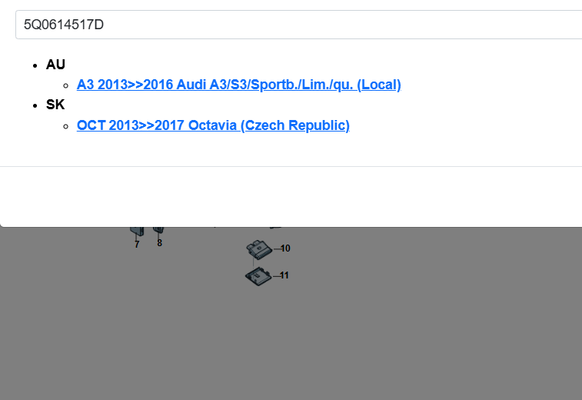Select callout number 7 label
The width and height of the screenshot is (582, 400).
[x=137, y=244]
